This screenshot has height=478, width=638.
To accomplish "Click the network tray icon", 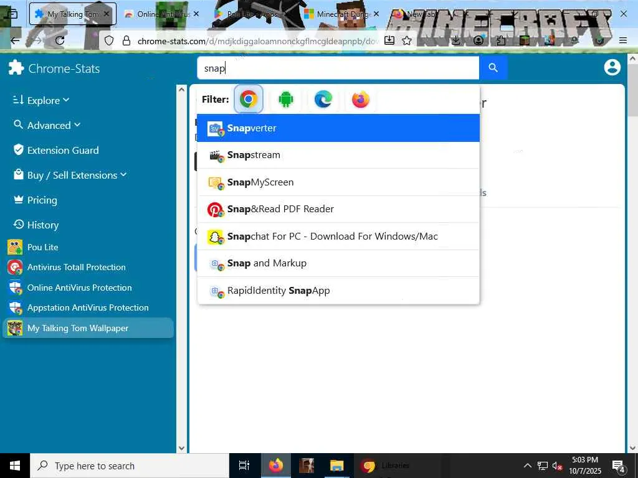I will tap(543, 466).
